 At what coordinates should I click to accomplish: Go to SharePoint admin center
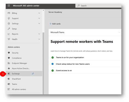pos(24,79)
